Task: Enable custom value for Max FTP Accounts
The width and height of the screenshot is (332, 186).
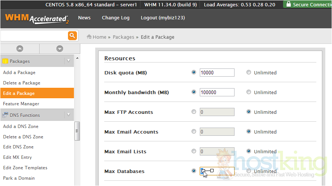Action: point(193,112)
